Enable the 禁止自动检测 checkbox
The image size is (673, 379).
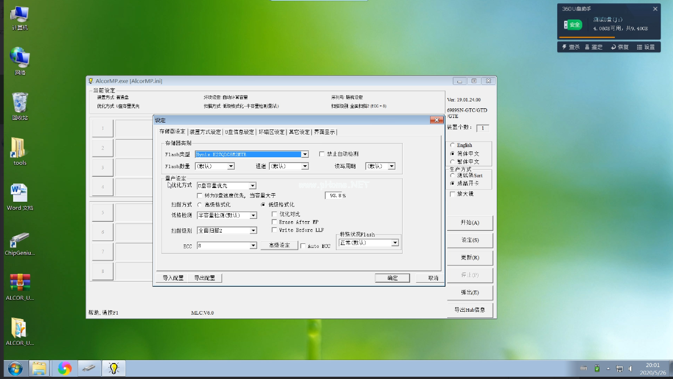click(322, 154)
